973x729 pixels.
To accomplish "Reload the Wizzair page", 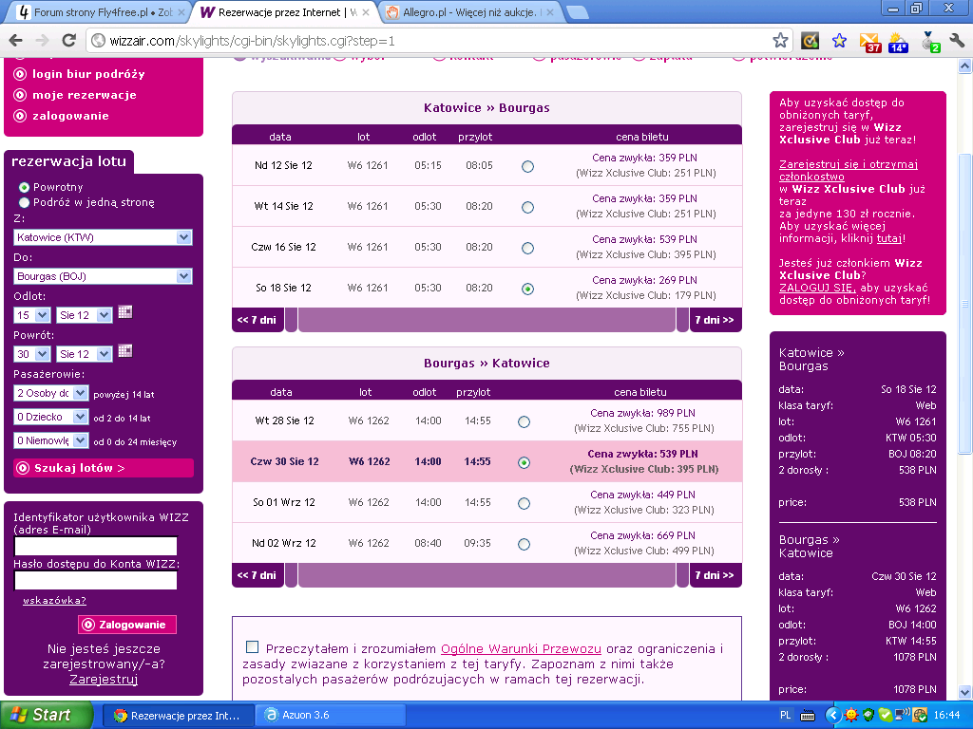I will point(68,41).
